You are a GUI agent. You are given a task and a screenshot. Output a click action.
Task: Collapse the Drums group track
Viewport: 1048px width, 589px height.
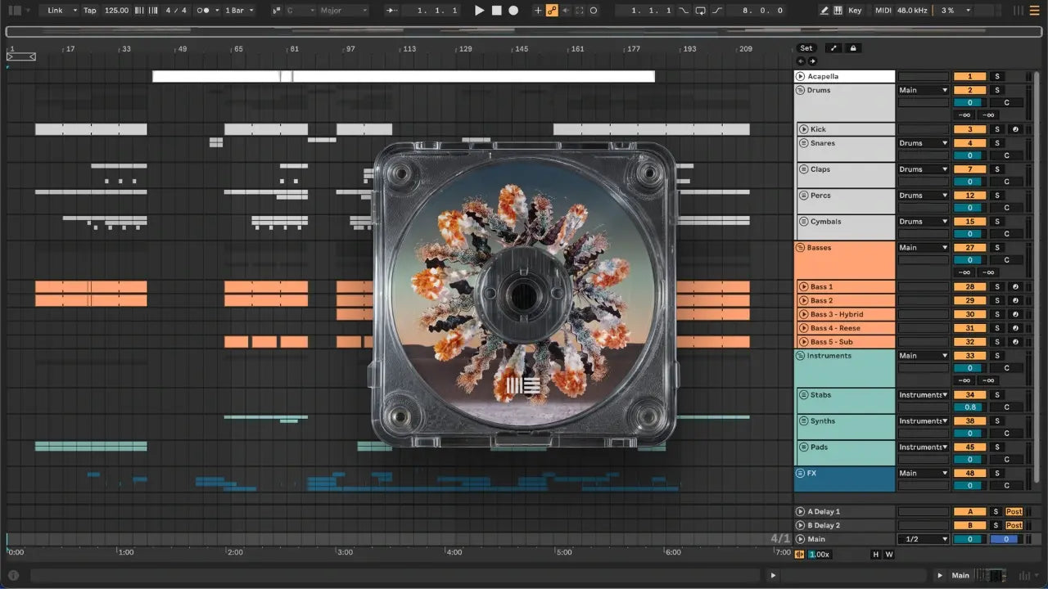[x=801, y=90]
